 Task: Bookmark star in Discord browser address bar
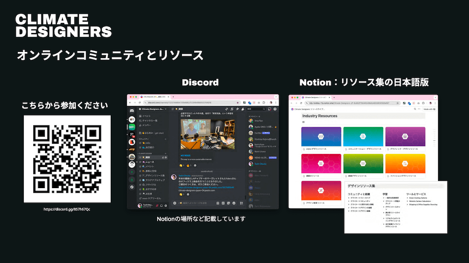[x=237, y=102]
